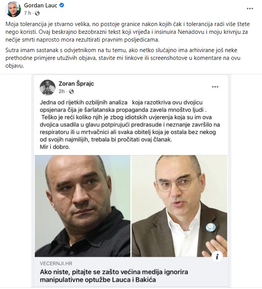Viewport: 262px width, 289px height.
Task: Click Zoran Šprajc's round avatar
Action: point(47,88)
